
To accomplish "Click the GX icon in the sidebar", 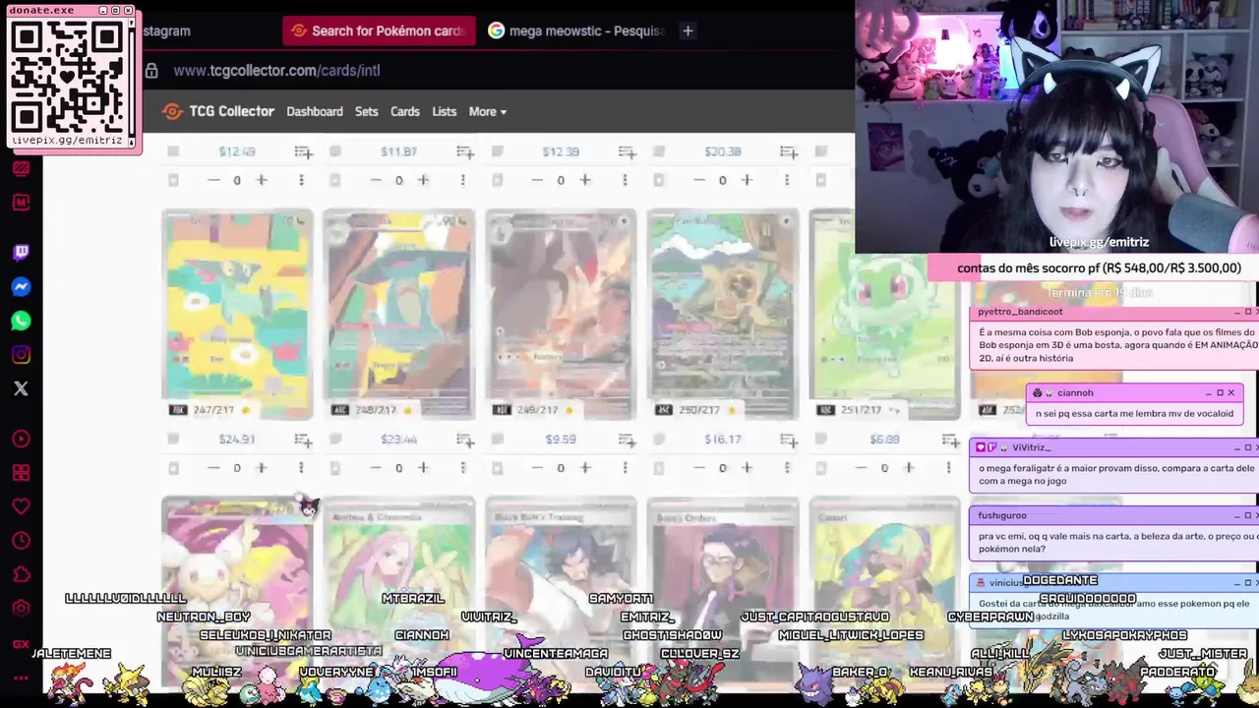I will [21, 644].
